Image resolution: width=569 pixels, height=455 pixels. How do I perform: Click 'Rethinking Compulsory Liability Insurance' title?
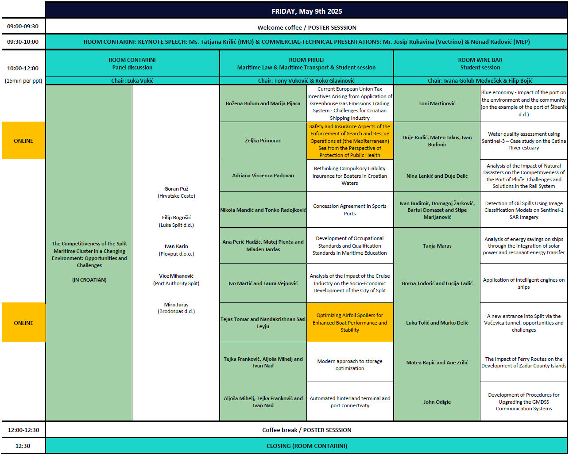(x=350, y=176)
